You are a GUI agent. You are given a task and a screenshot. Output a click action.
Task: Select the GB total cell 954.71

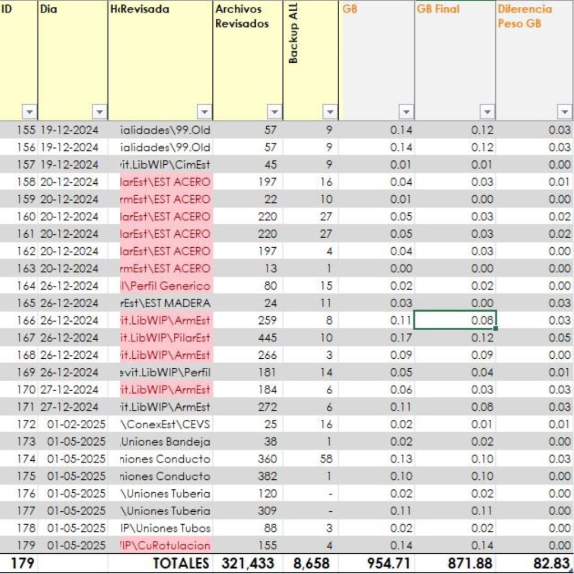pyautogui.click(x=377, y=563)
